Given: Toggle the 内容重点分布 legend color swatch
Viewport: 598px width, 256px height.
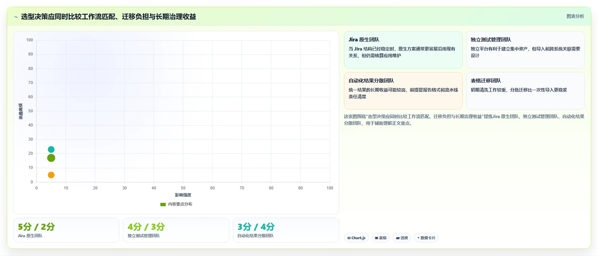Looking at the screenshot, I should click(x=163, y=204).
